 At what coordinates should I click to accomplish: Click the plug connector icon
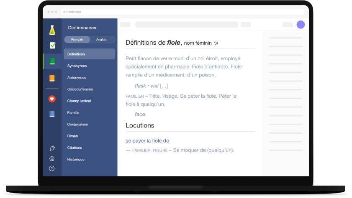(52, 148)
